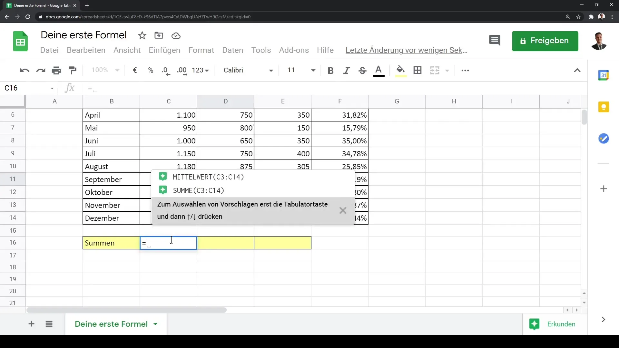Click the Freigeben button
This screenshot has width=619, height=348.
(545, 40)
